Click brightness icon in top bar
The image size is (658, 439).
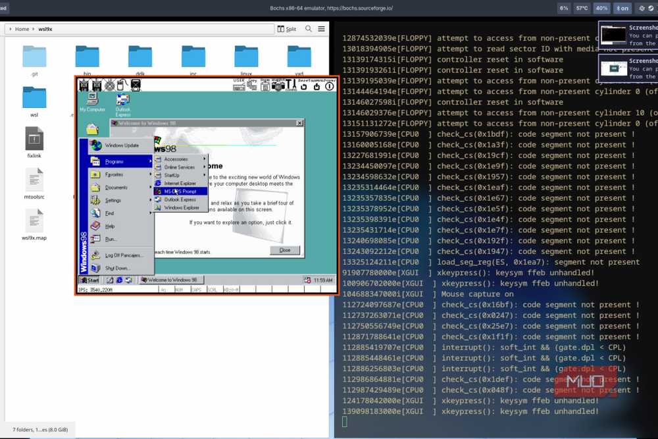(x=642, y=8)
